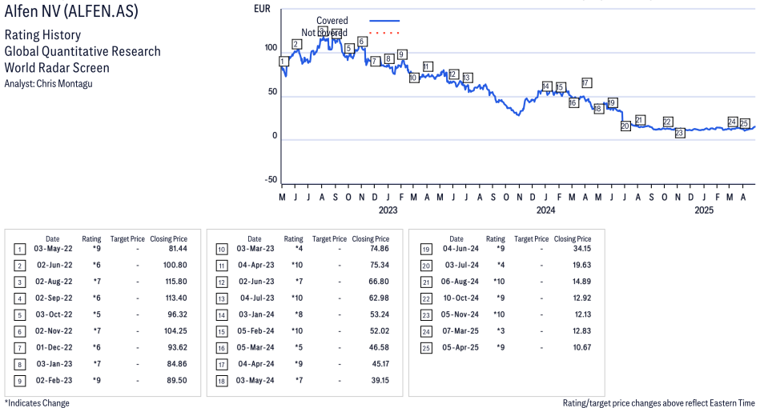The height and width of the screenshot is (408, 764).
Task: Click the closing price 14.89
Action: click(581, 282)
